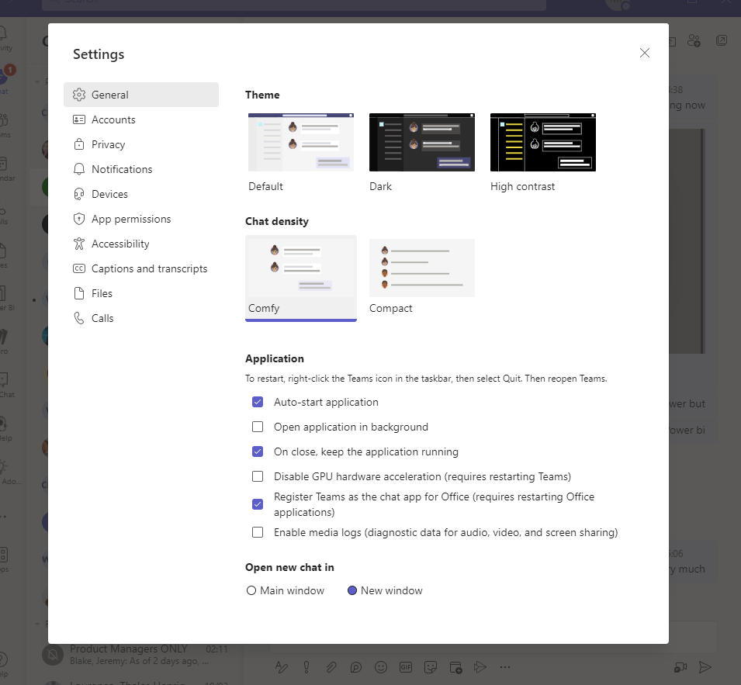741x685 pixels.
Task: Open the emoji picker
Action: [381, 667]
